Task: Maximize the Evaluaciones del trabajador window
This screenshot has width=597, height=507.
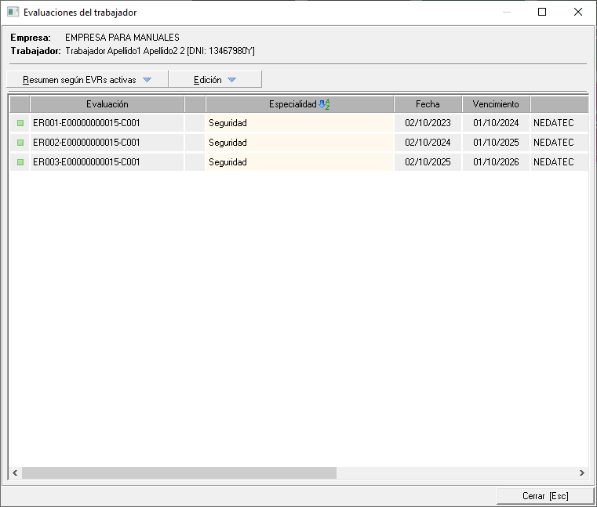Action: click(x=542, y=13)
